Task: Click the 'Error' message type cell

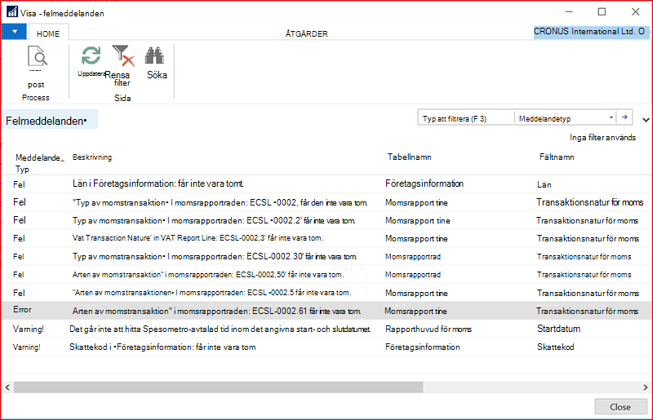Action: 22,310
